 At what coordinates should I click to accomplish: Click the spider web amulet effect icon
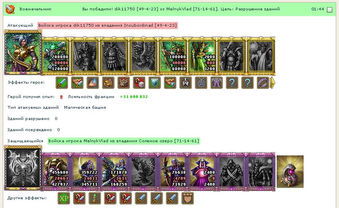point(201,83)
